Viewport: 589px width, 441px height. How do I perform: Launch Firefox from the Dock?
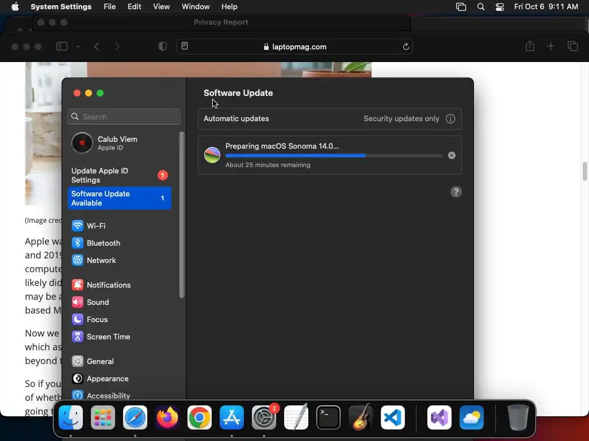click(x=167, y=417)
